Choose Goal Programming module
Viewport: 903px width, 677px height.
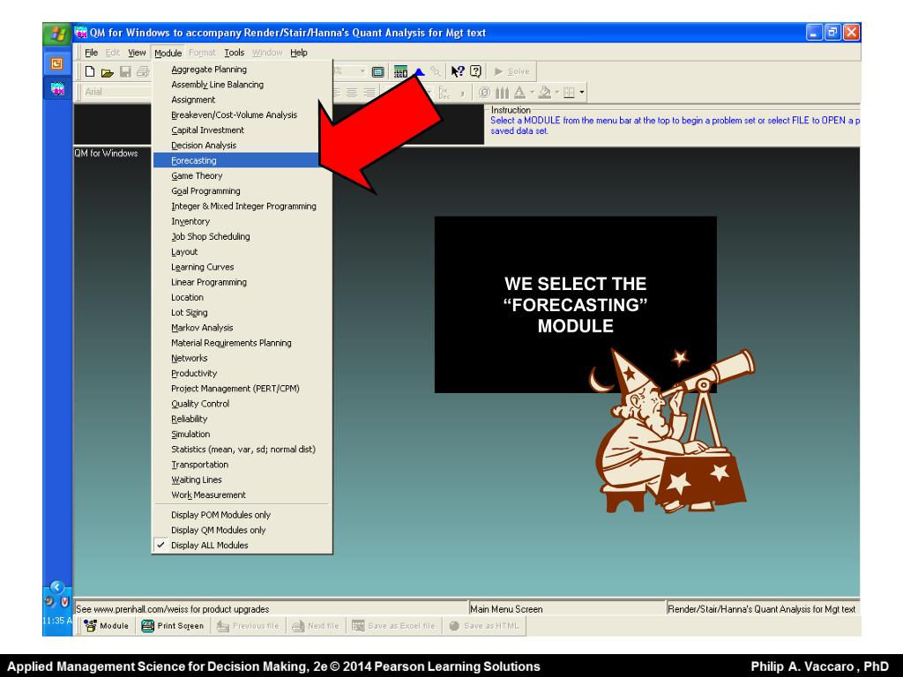[205, 191]
